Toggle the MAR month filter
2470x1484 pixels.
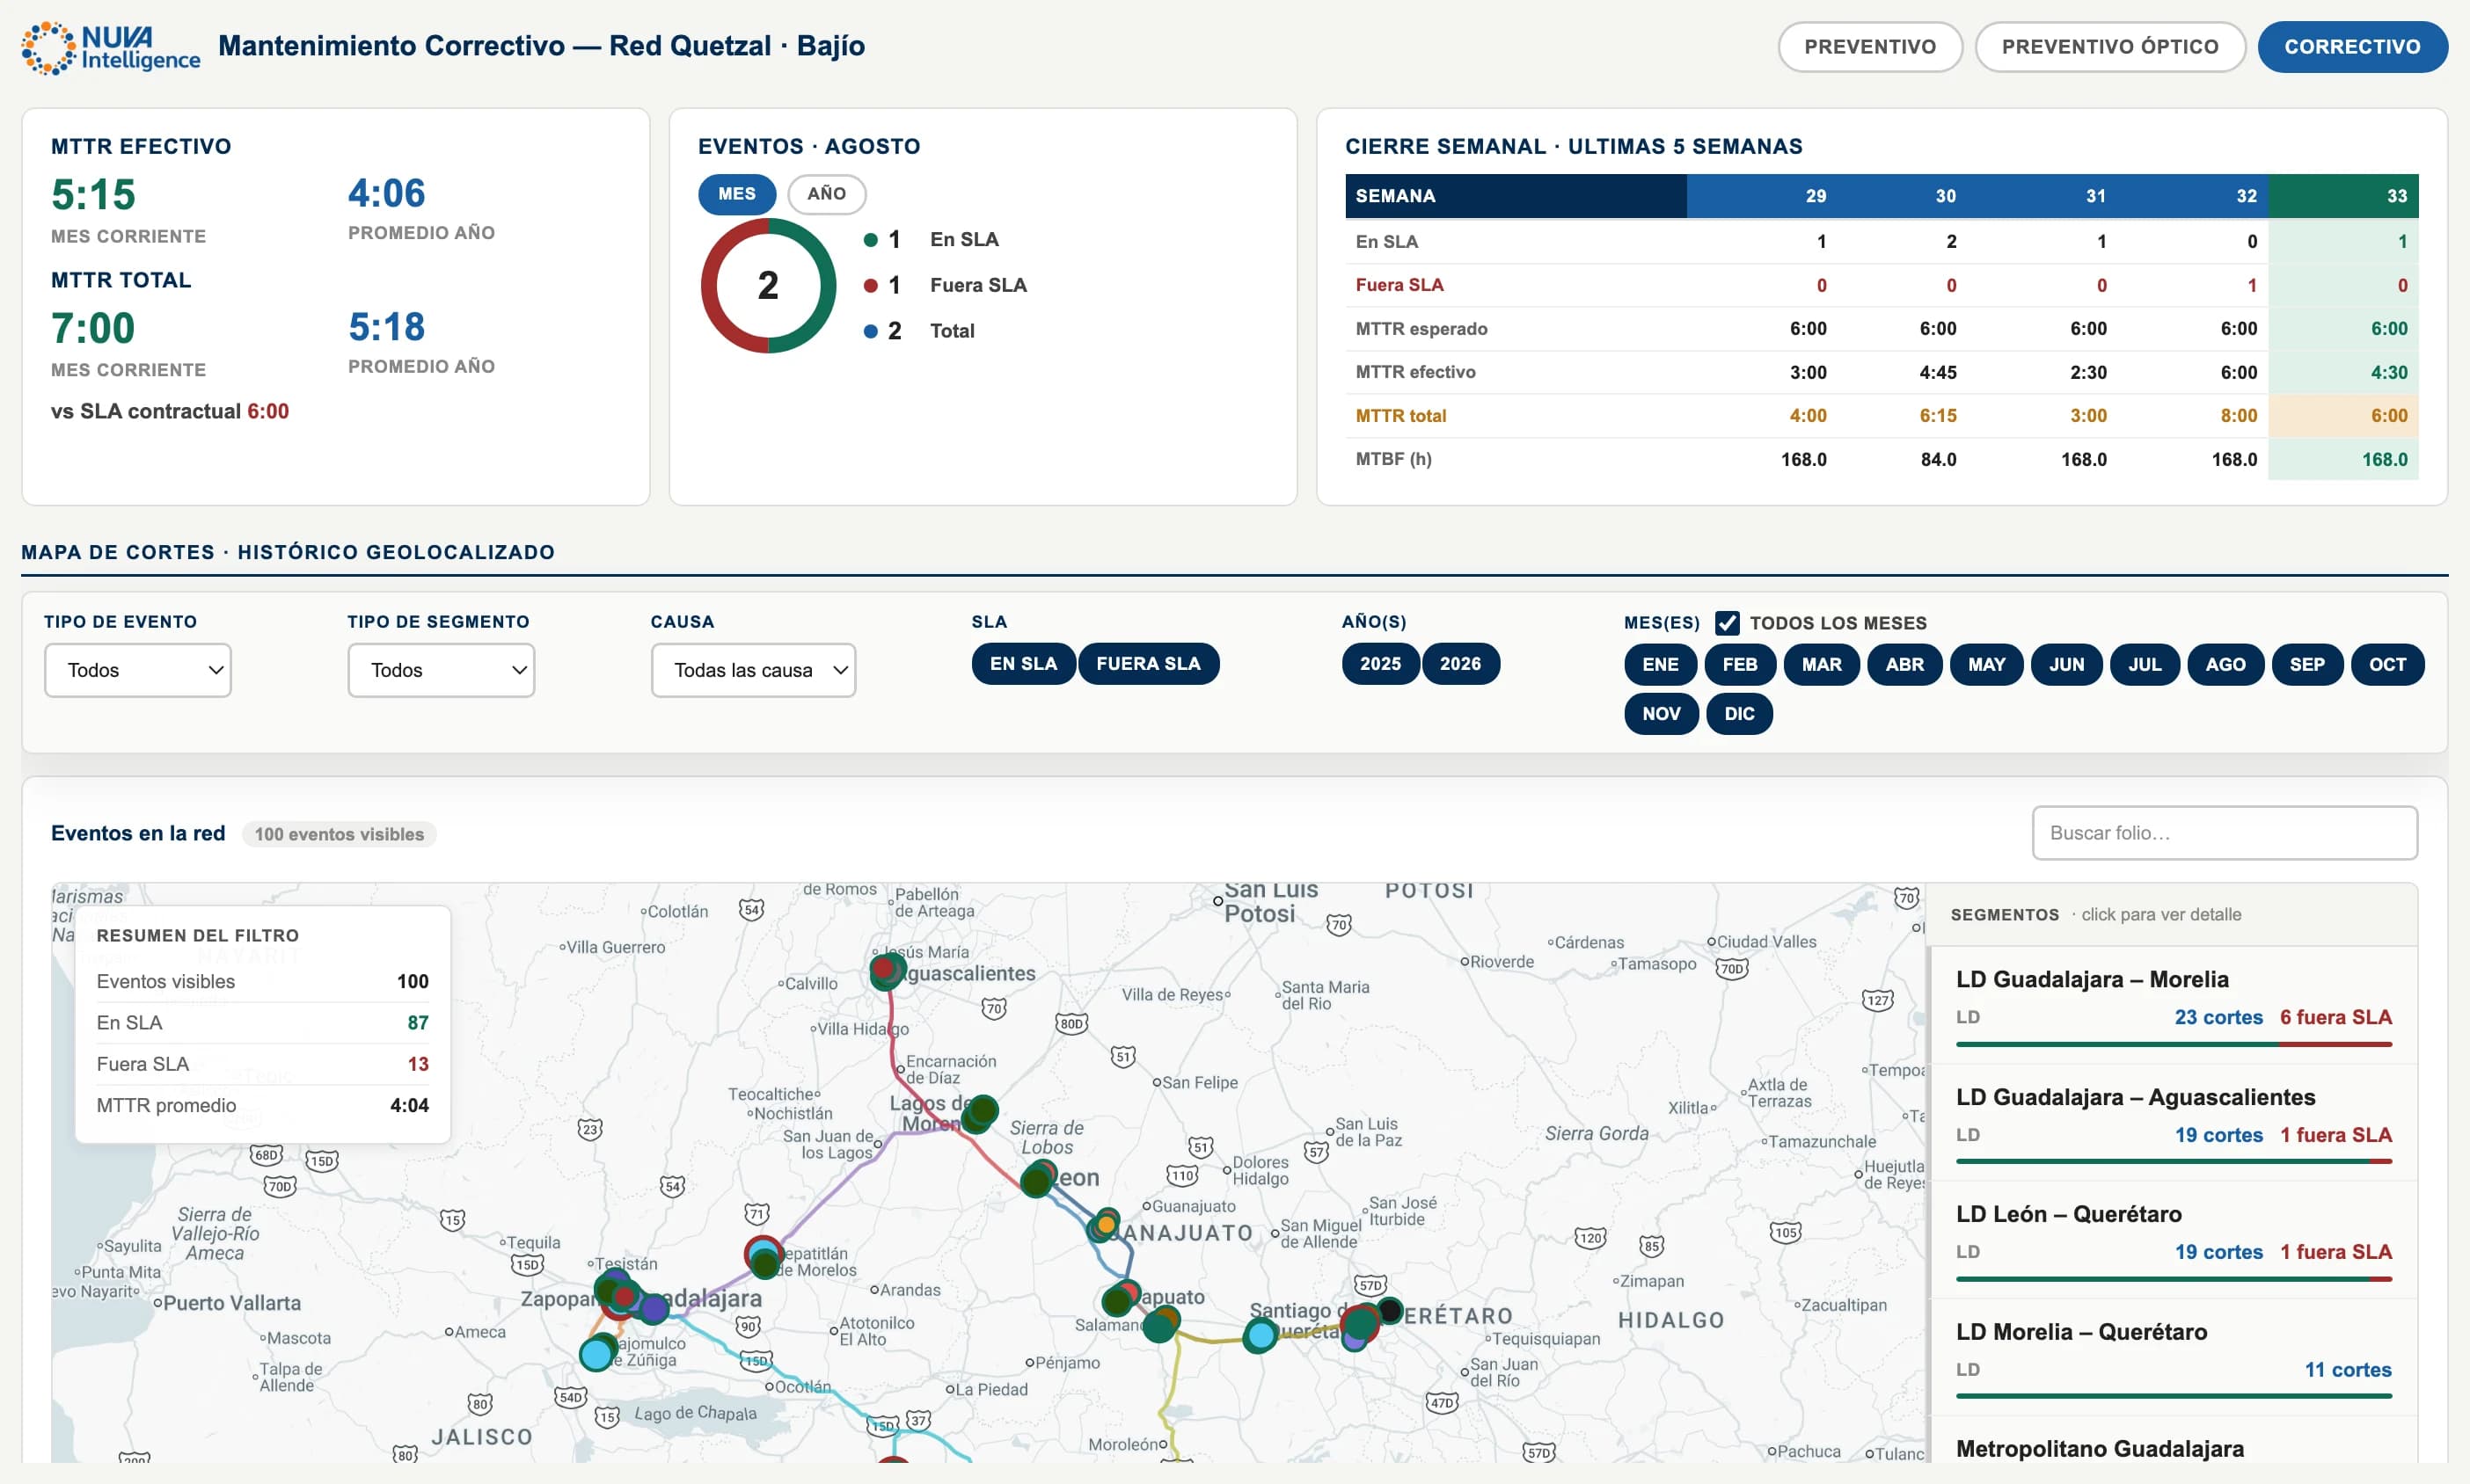point(1821,665)
